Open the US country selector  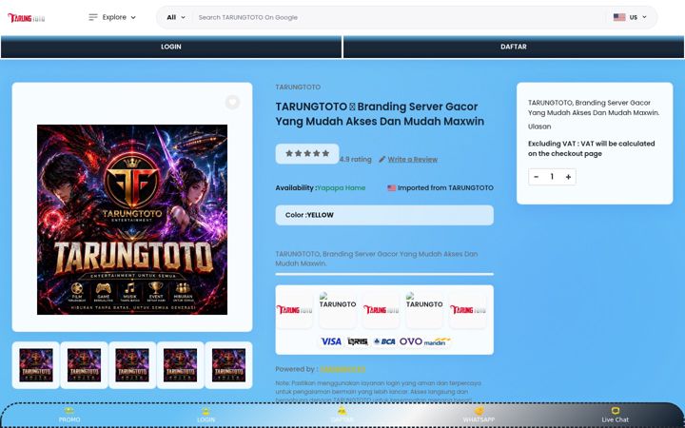tap(630, 17)
